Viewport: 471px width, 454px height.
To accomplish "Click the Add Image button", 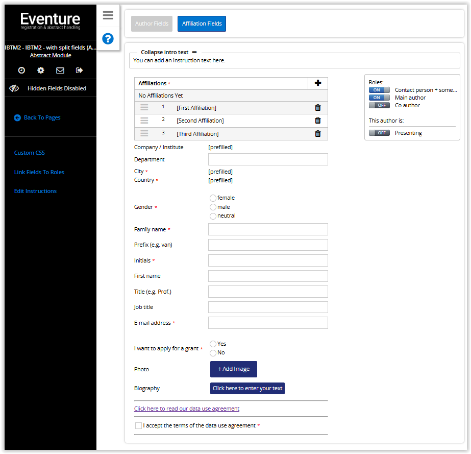I will coord(234,369).
